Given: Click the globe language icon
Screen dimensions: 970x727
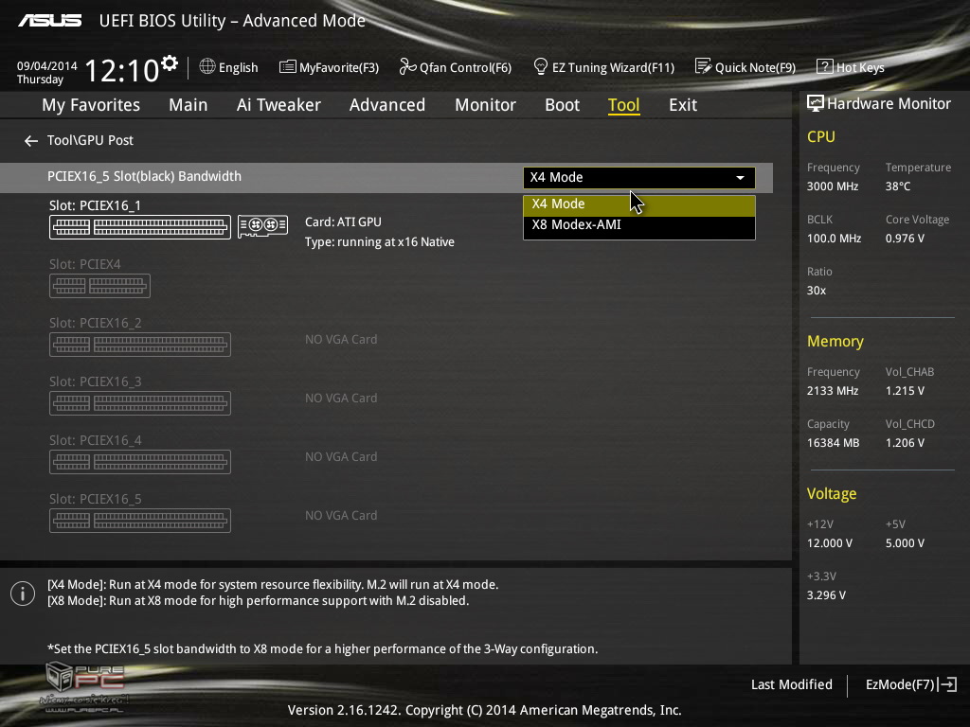Looking at the screenshot, I should [x=207, y=66].
